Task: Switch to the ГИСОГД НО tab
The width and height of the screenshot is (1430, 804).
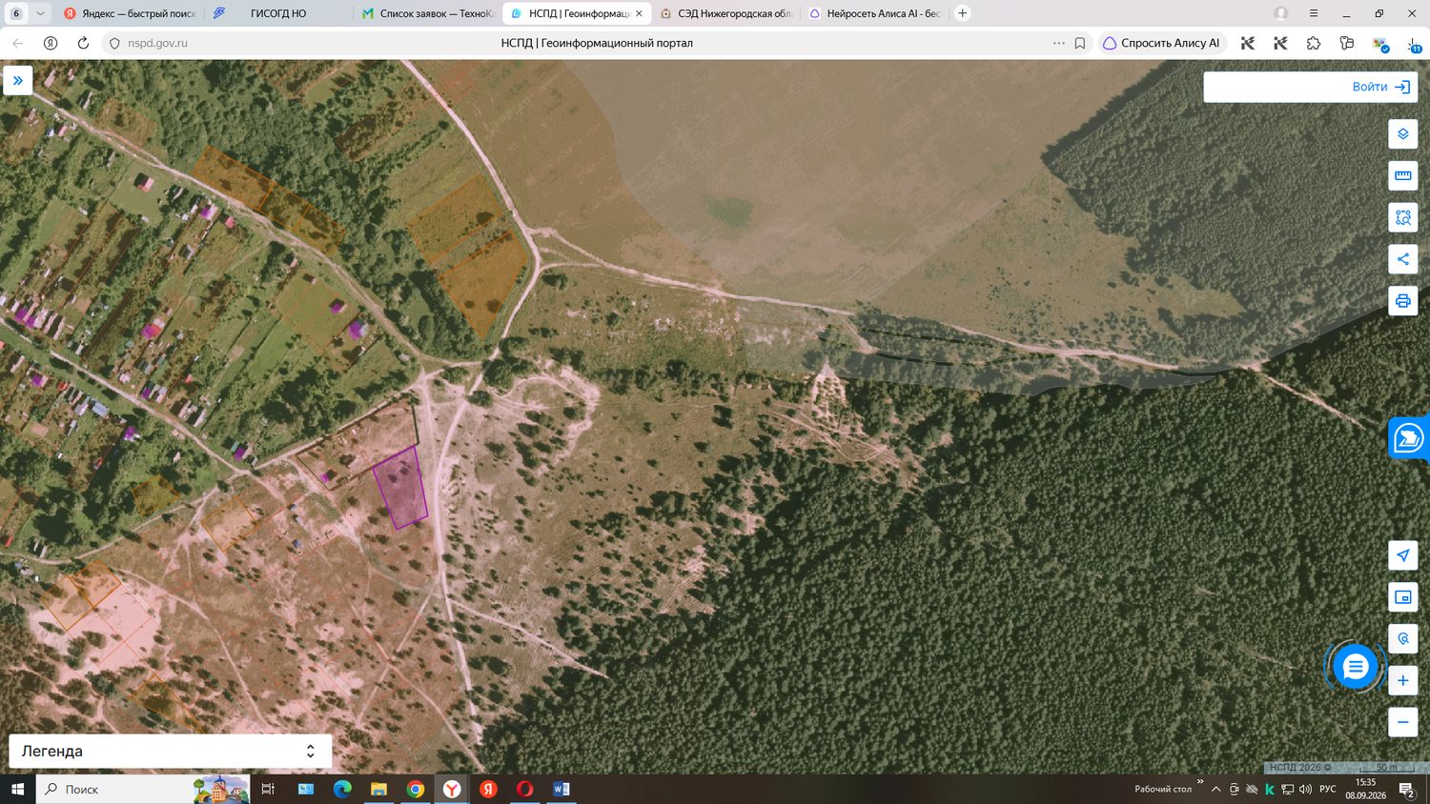Action: (278, 13)
